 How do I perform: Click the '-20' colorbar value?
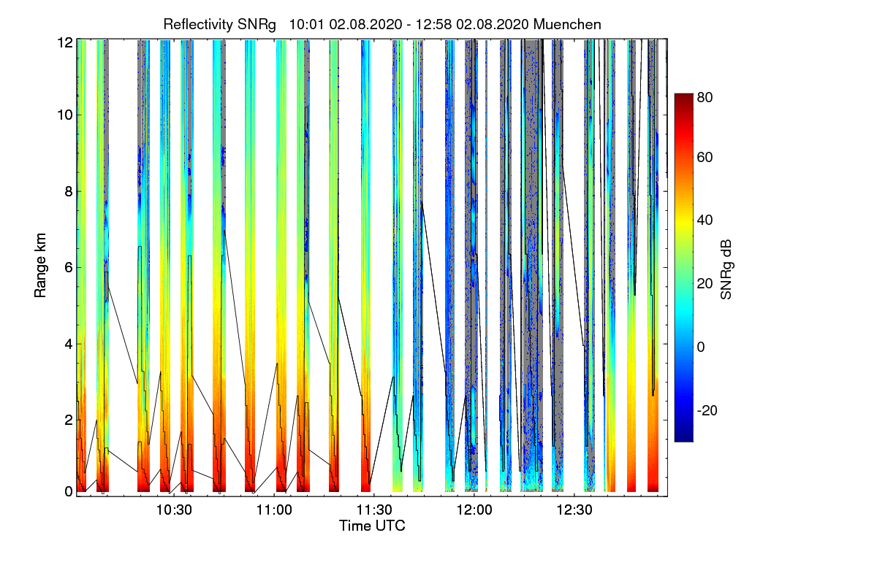point(707,410)
